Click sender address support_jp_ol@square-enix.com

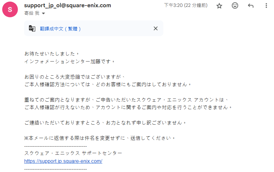67,5
